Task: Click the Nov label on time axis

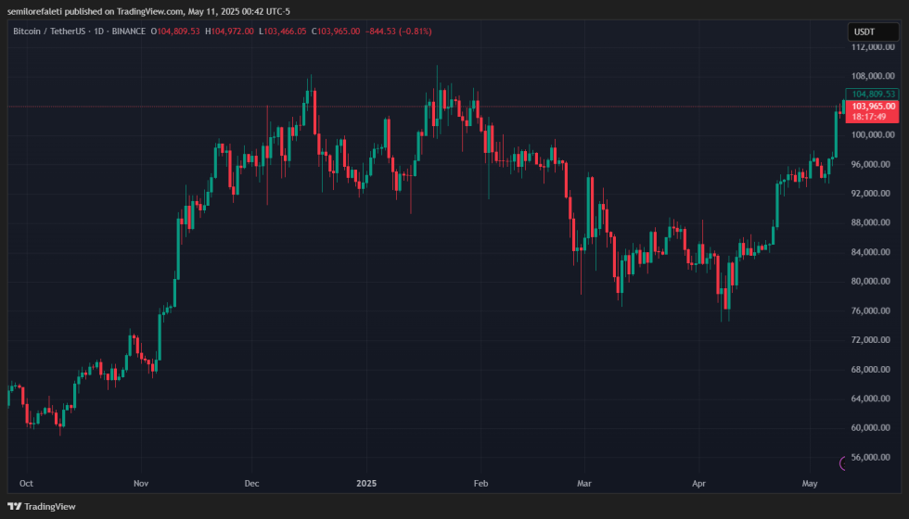Action: 141,484
